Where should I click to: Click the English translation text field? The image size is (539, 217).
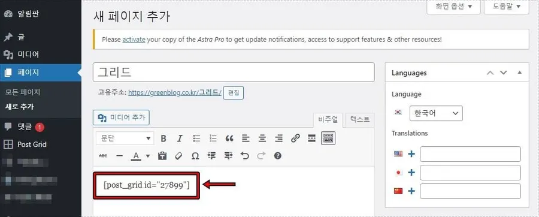click(470, 154)
